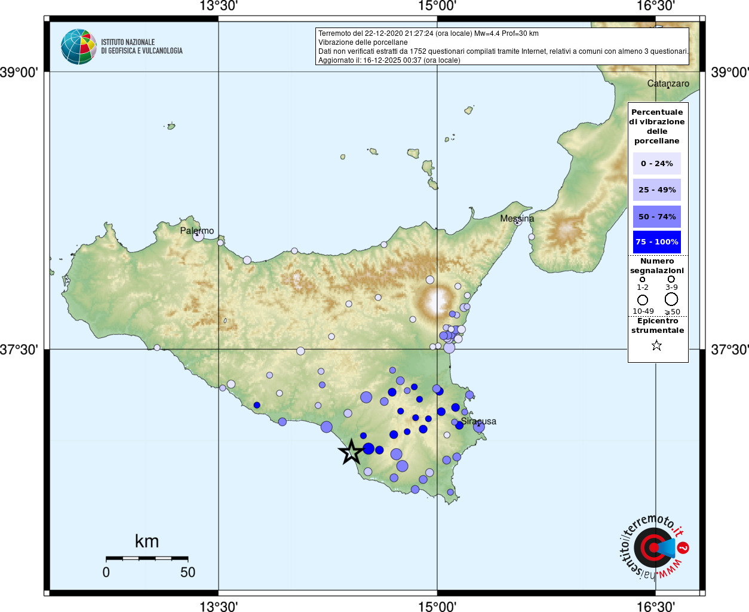Click the 75 - 100% dark blue legend box
The width and height of the screenshot is (749, 612).
(656, 242)
